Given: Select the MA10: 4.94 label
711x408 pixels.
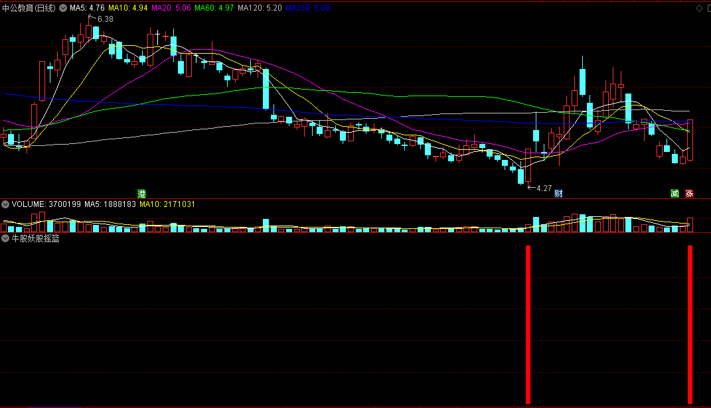Looking at the screenshot, I should 128,8.
